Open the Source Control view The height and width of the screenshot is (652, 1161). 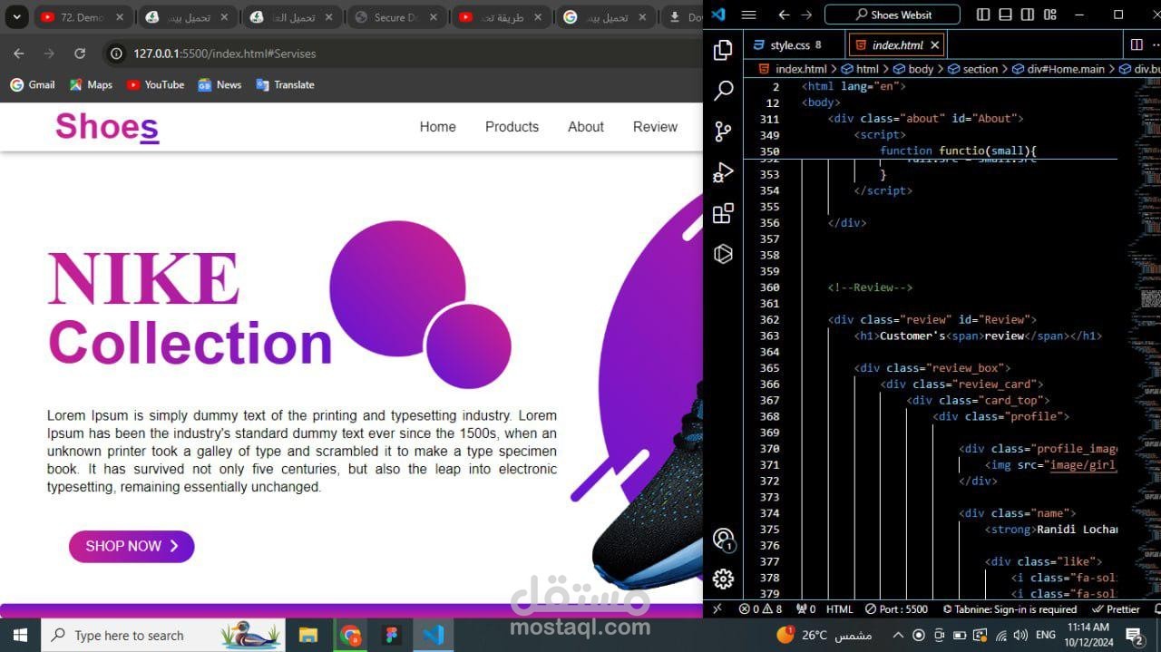click(723, 131)
